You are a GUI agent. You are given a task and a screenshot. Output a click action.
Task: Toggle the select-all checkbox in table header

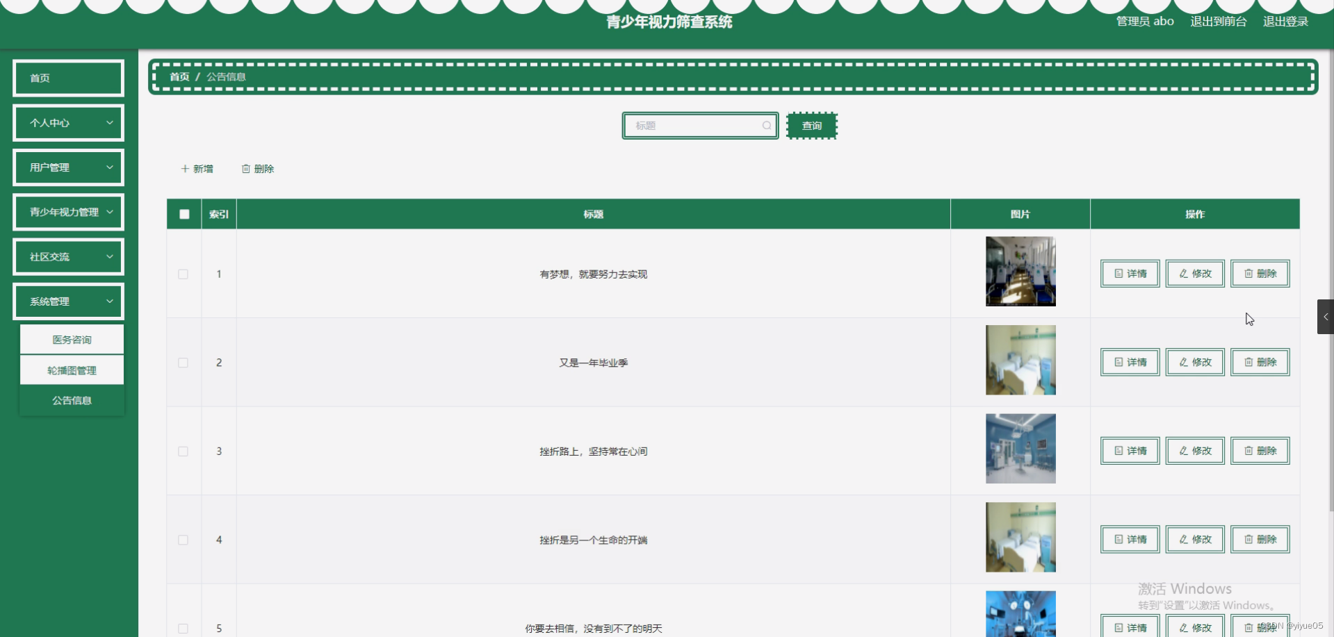click(184, 214)
